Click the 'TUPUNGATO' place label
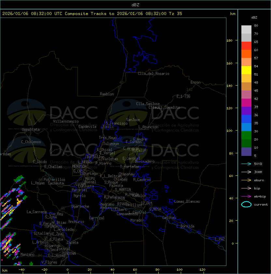Viewport: 271px width, 274px height. click(53, 226)
